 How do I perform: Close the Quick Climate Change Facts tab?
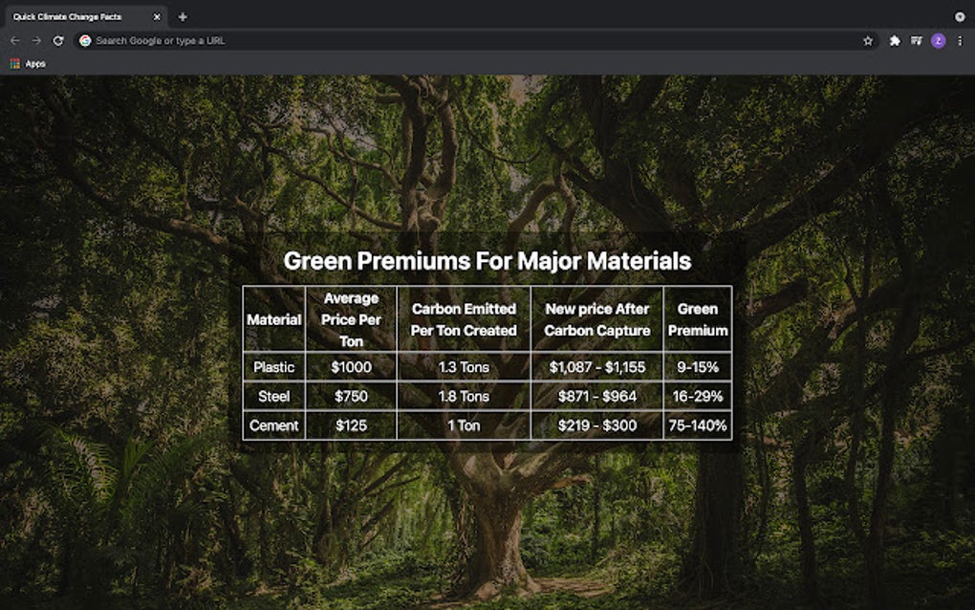point(157,16)
